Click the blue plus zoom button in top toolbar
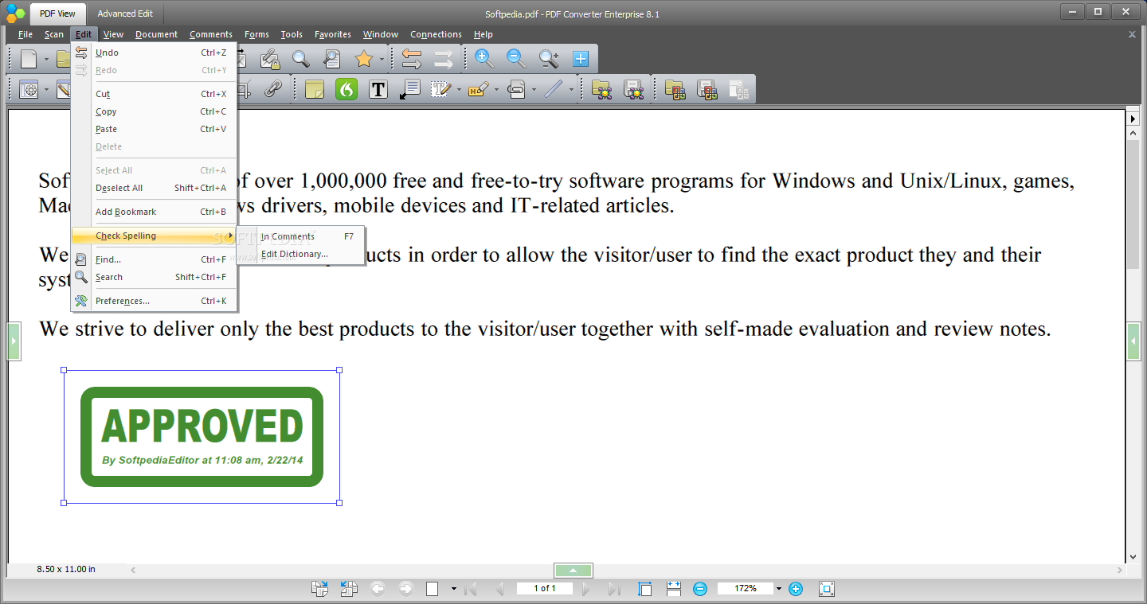 581,59
